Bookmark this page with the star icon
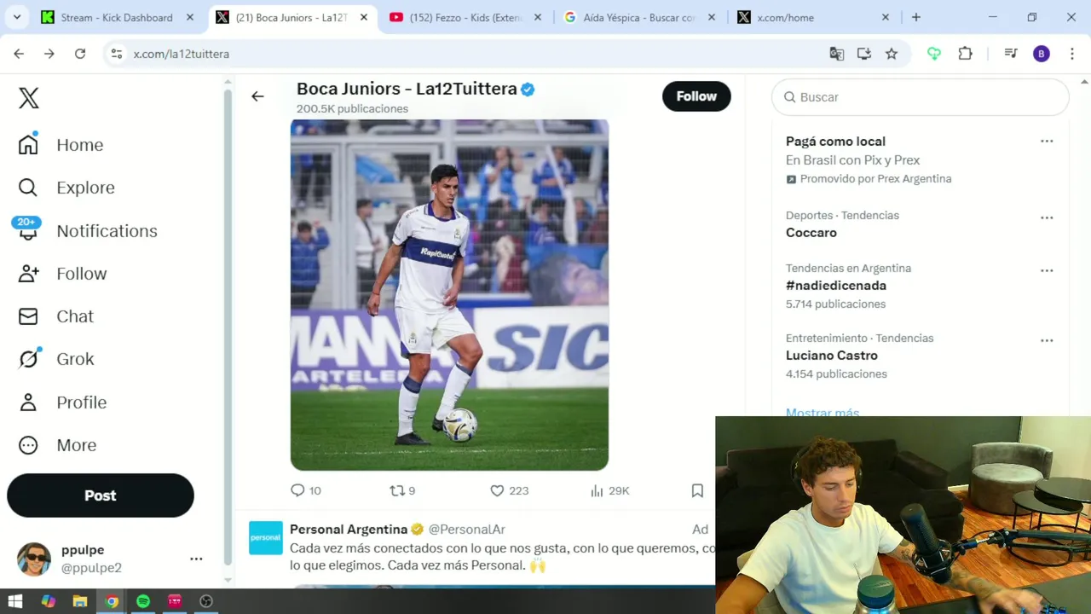This screenshot has width=1091, height=614. coord(892,54)
